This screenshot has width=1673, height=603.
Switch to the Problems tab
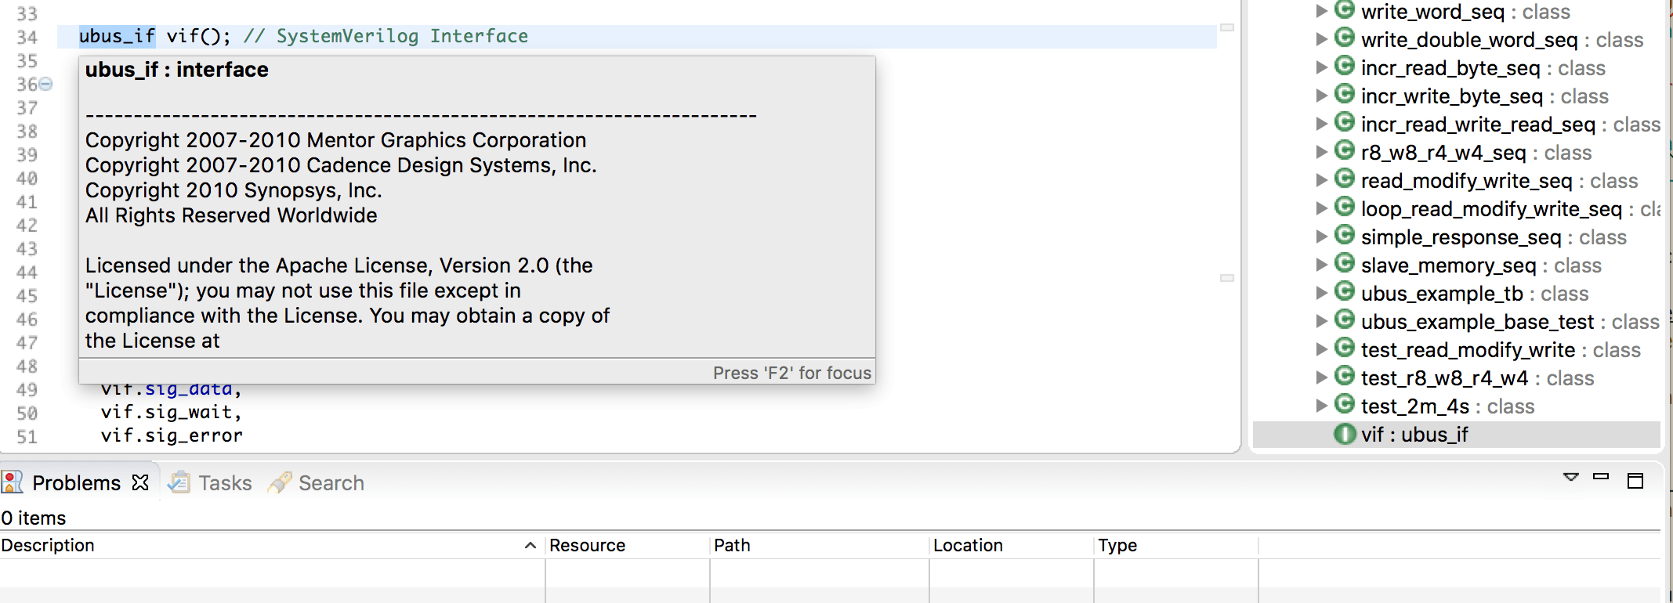(x=76, y=482)
